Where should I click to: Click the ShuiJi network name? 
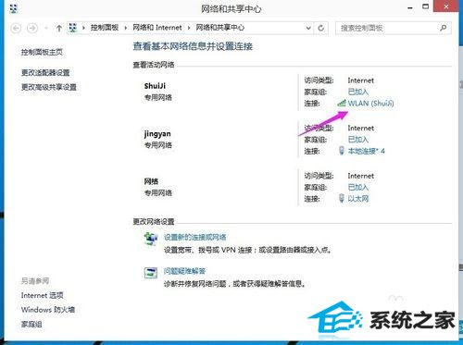[155, 86]
